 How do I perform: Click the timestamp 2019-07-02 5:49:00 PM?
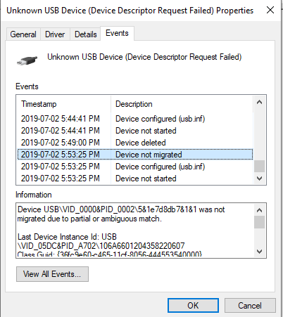coord(61,143)
